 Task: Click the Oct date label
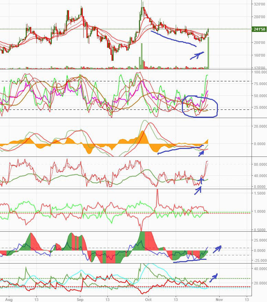click(148, 300)
